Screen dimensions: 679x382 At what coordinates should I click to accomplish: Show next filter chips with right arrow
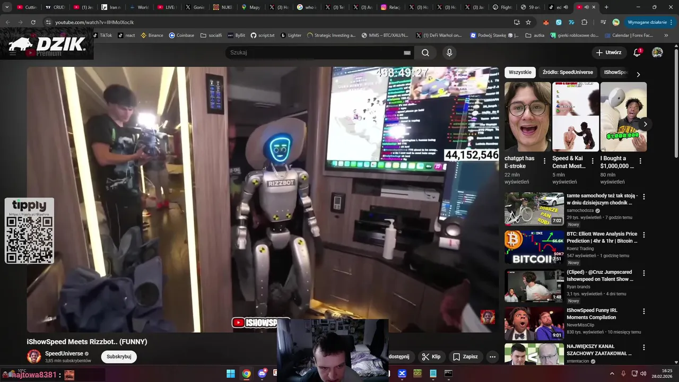[638, 74]
